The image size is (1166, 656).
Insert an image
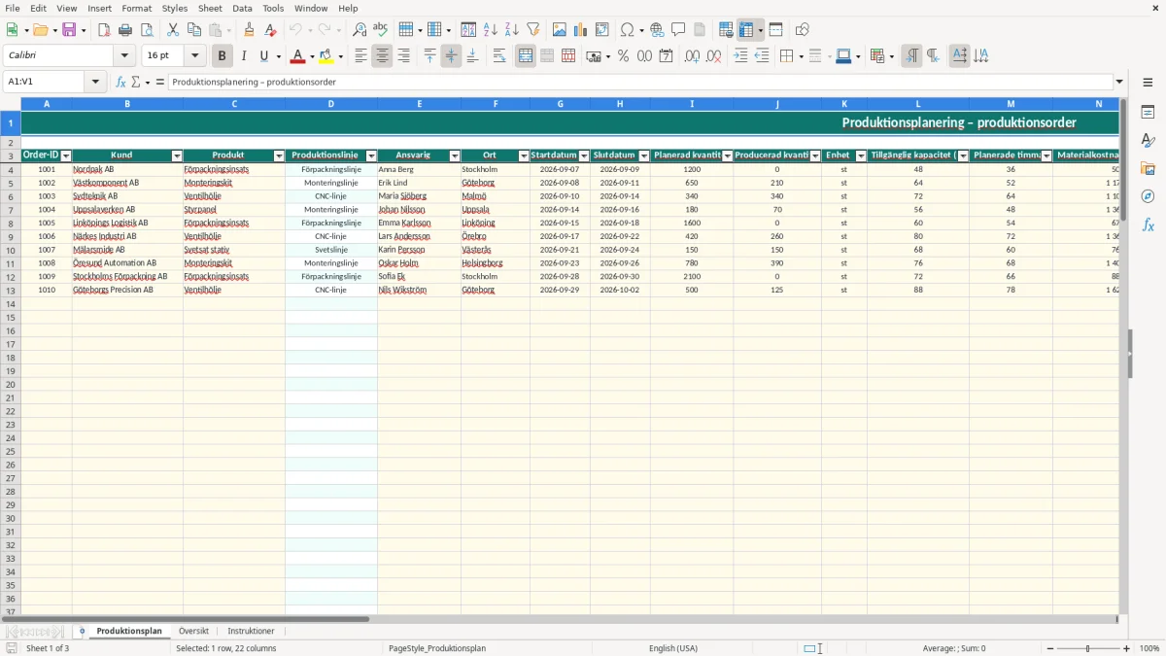click(x=560, y=30)
